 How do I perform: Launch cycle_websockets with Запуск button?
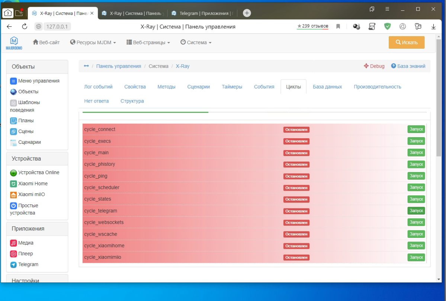pyautogui.click(x=416, y=222)
